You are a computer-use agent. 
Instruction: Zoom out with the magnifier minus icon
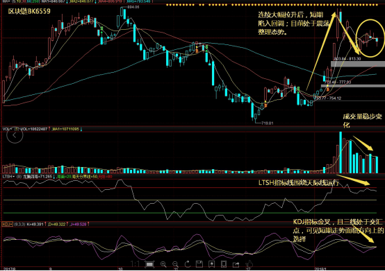pos(175,264)
